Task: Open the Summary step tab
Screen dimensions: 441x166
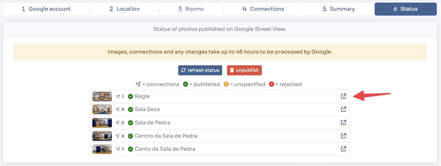Action: (x=339, y=9)
